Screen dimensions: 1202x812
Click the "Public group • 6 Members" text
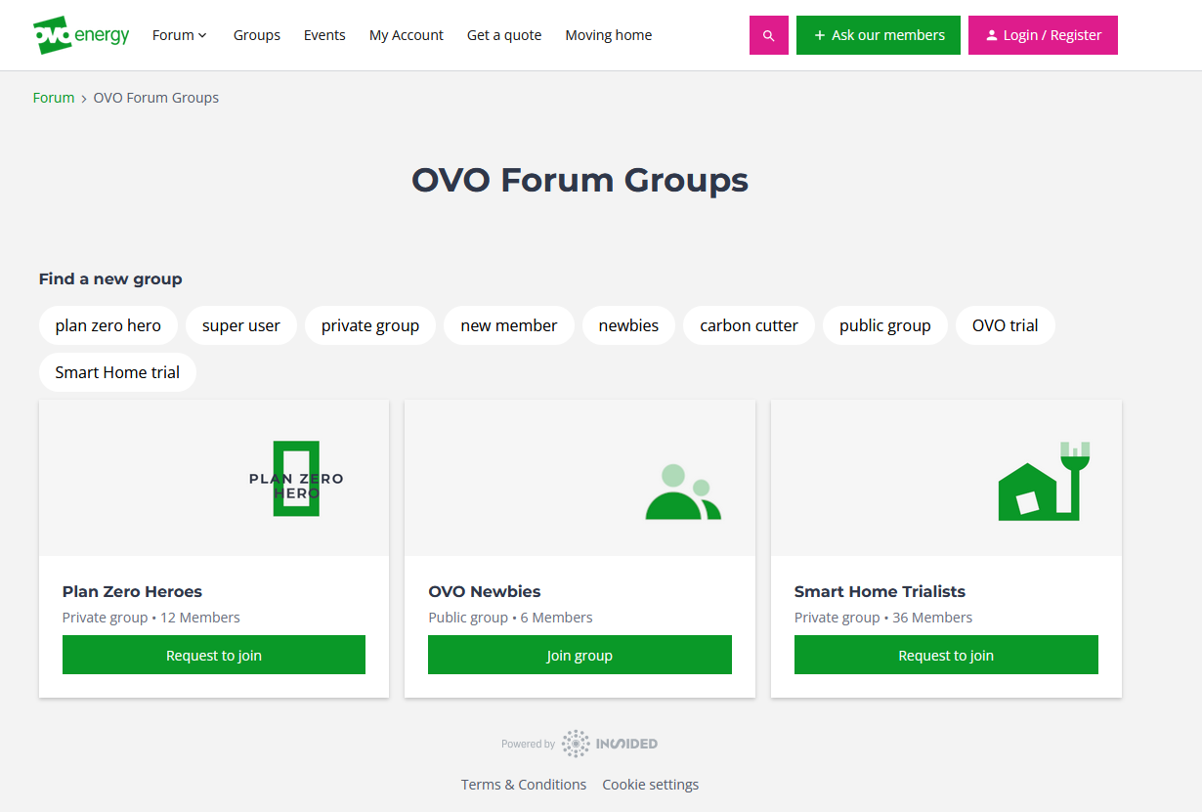(x=510, y=618)
